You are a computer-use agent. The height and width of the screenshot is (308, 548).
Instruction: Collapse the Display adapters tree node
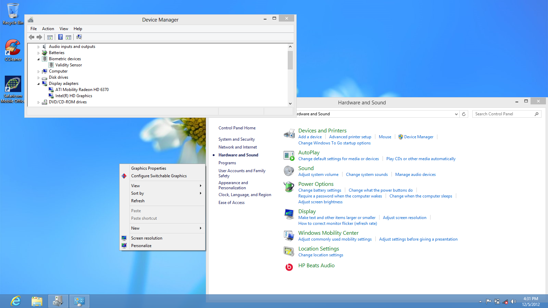[38, 84]
